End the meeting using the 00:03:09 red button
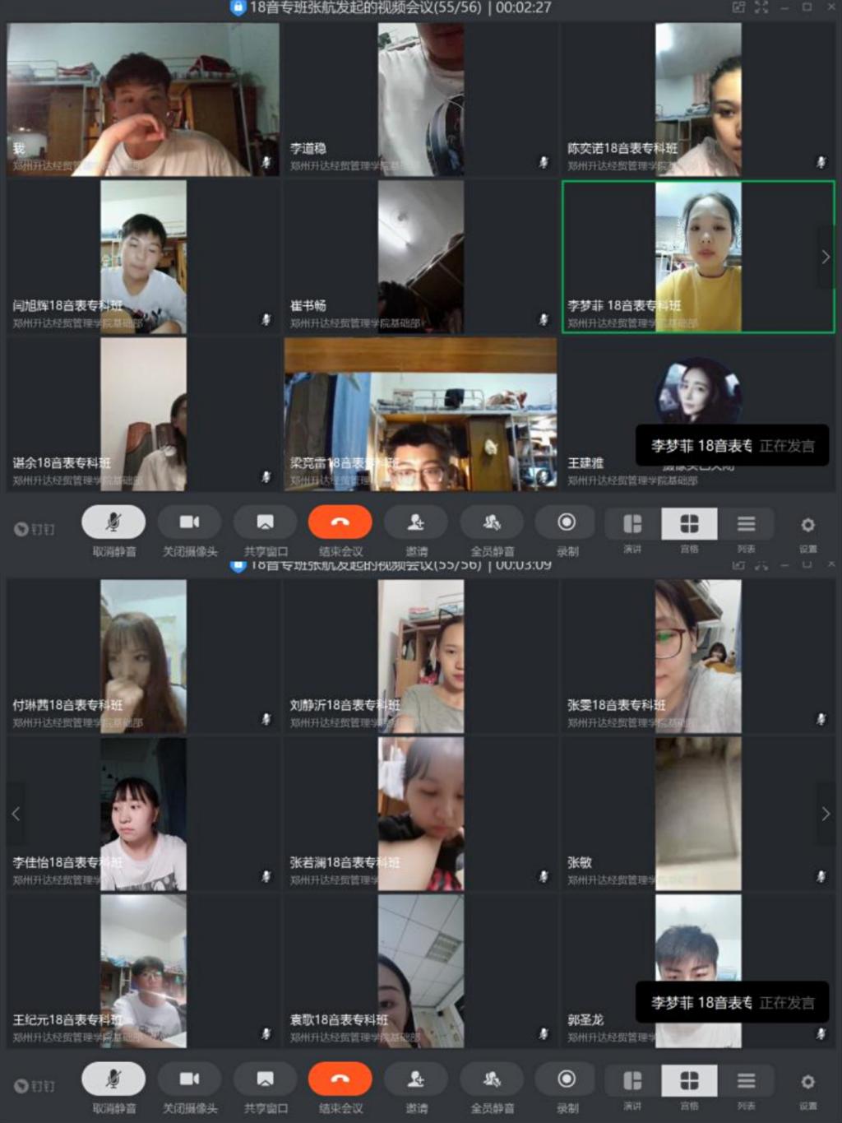Image resolution: width=842 pixels, height=1123 pixels. [340, 1079]
